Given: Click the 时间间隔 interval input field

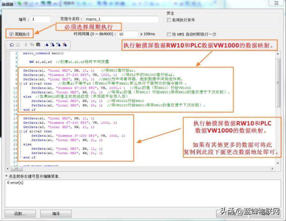Looking at the screenshot, I should (x=128, y=34).
